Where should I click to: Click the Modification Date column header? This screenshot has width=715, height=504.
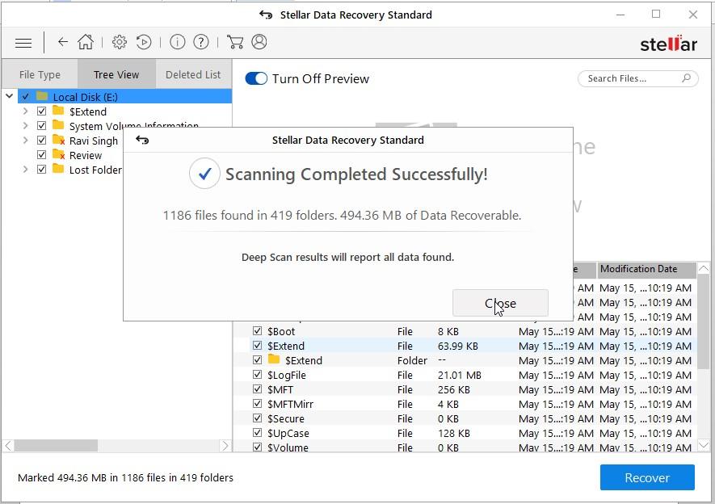pyautogui.click(x=646, y=269)
